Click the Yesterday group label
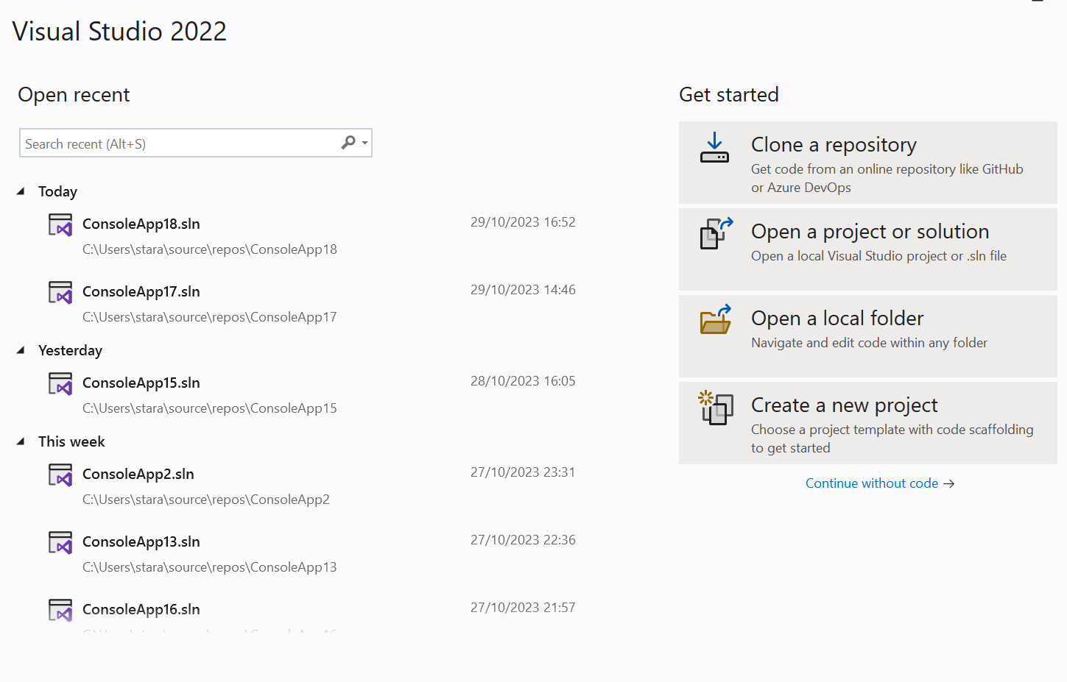The height and width of the screenshot is (682, 1067). click(70, 350)
